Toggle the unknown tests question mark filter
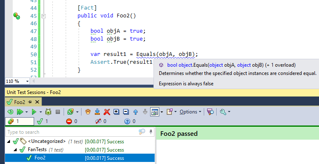Viewport: 319px width, 164px height. coord(130,121)
